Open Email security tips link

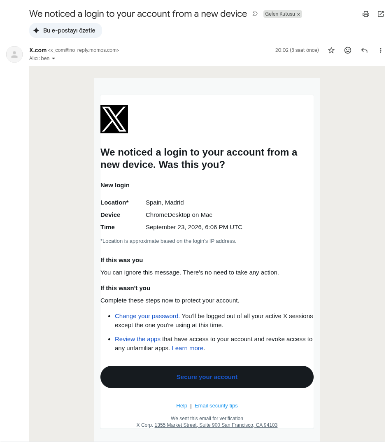click(216, 406)
